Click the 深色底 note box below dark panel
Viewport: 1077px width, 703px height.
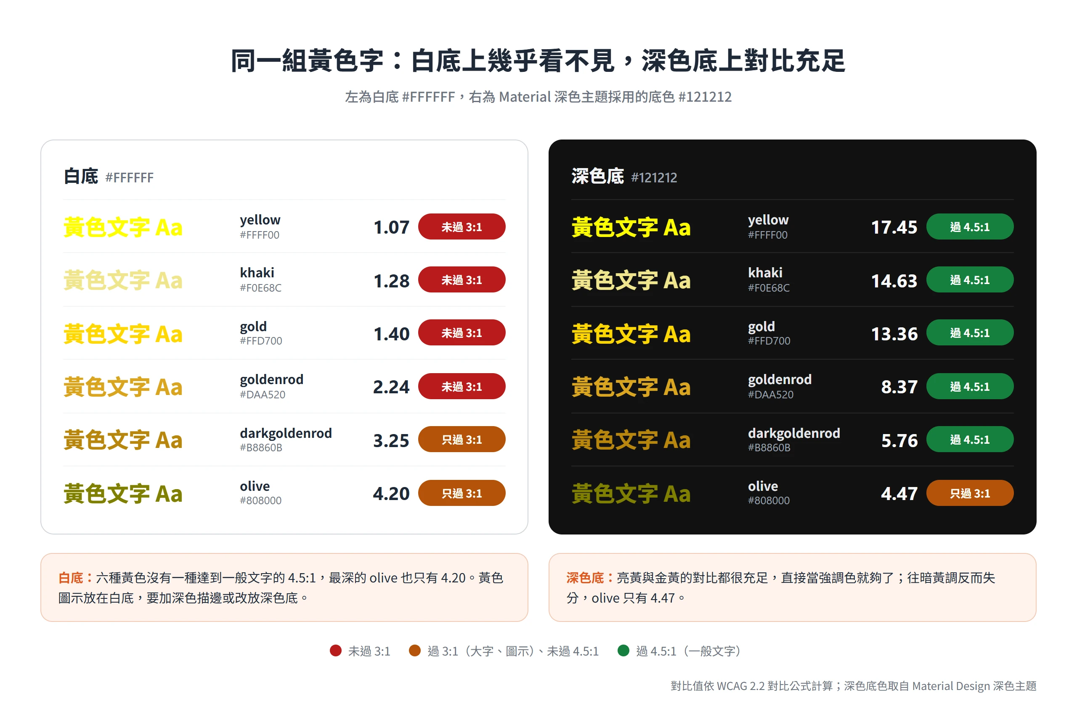click(792, 587)
